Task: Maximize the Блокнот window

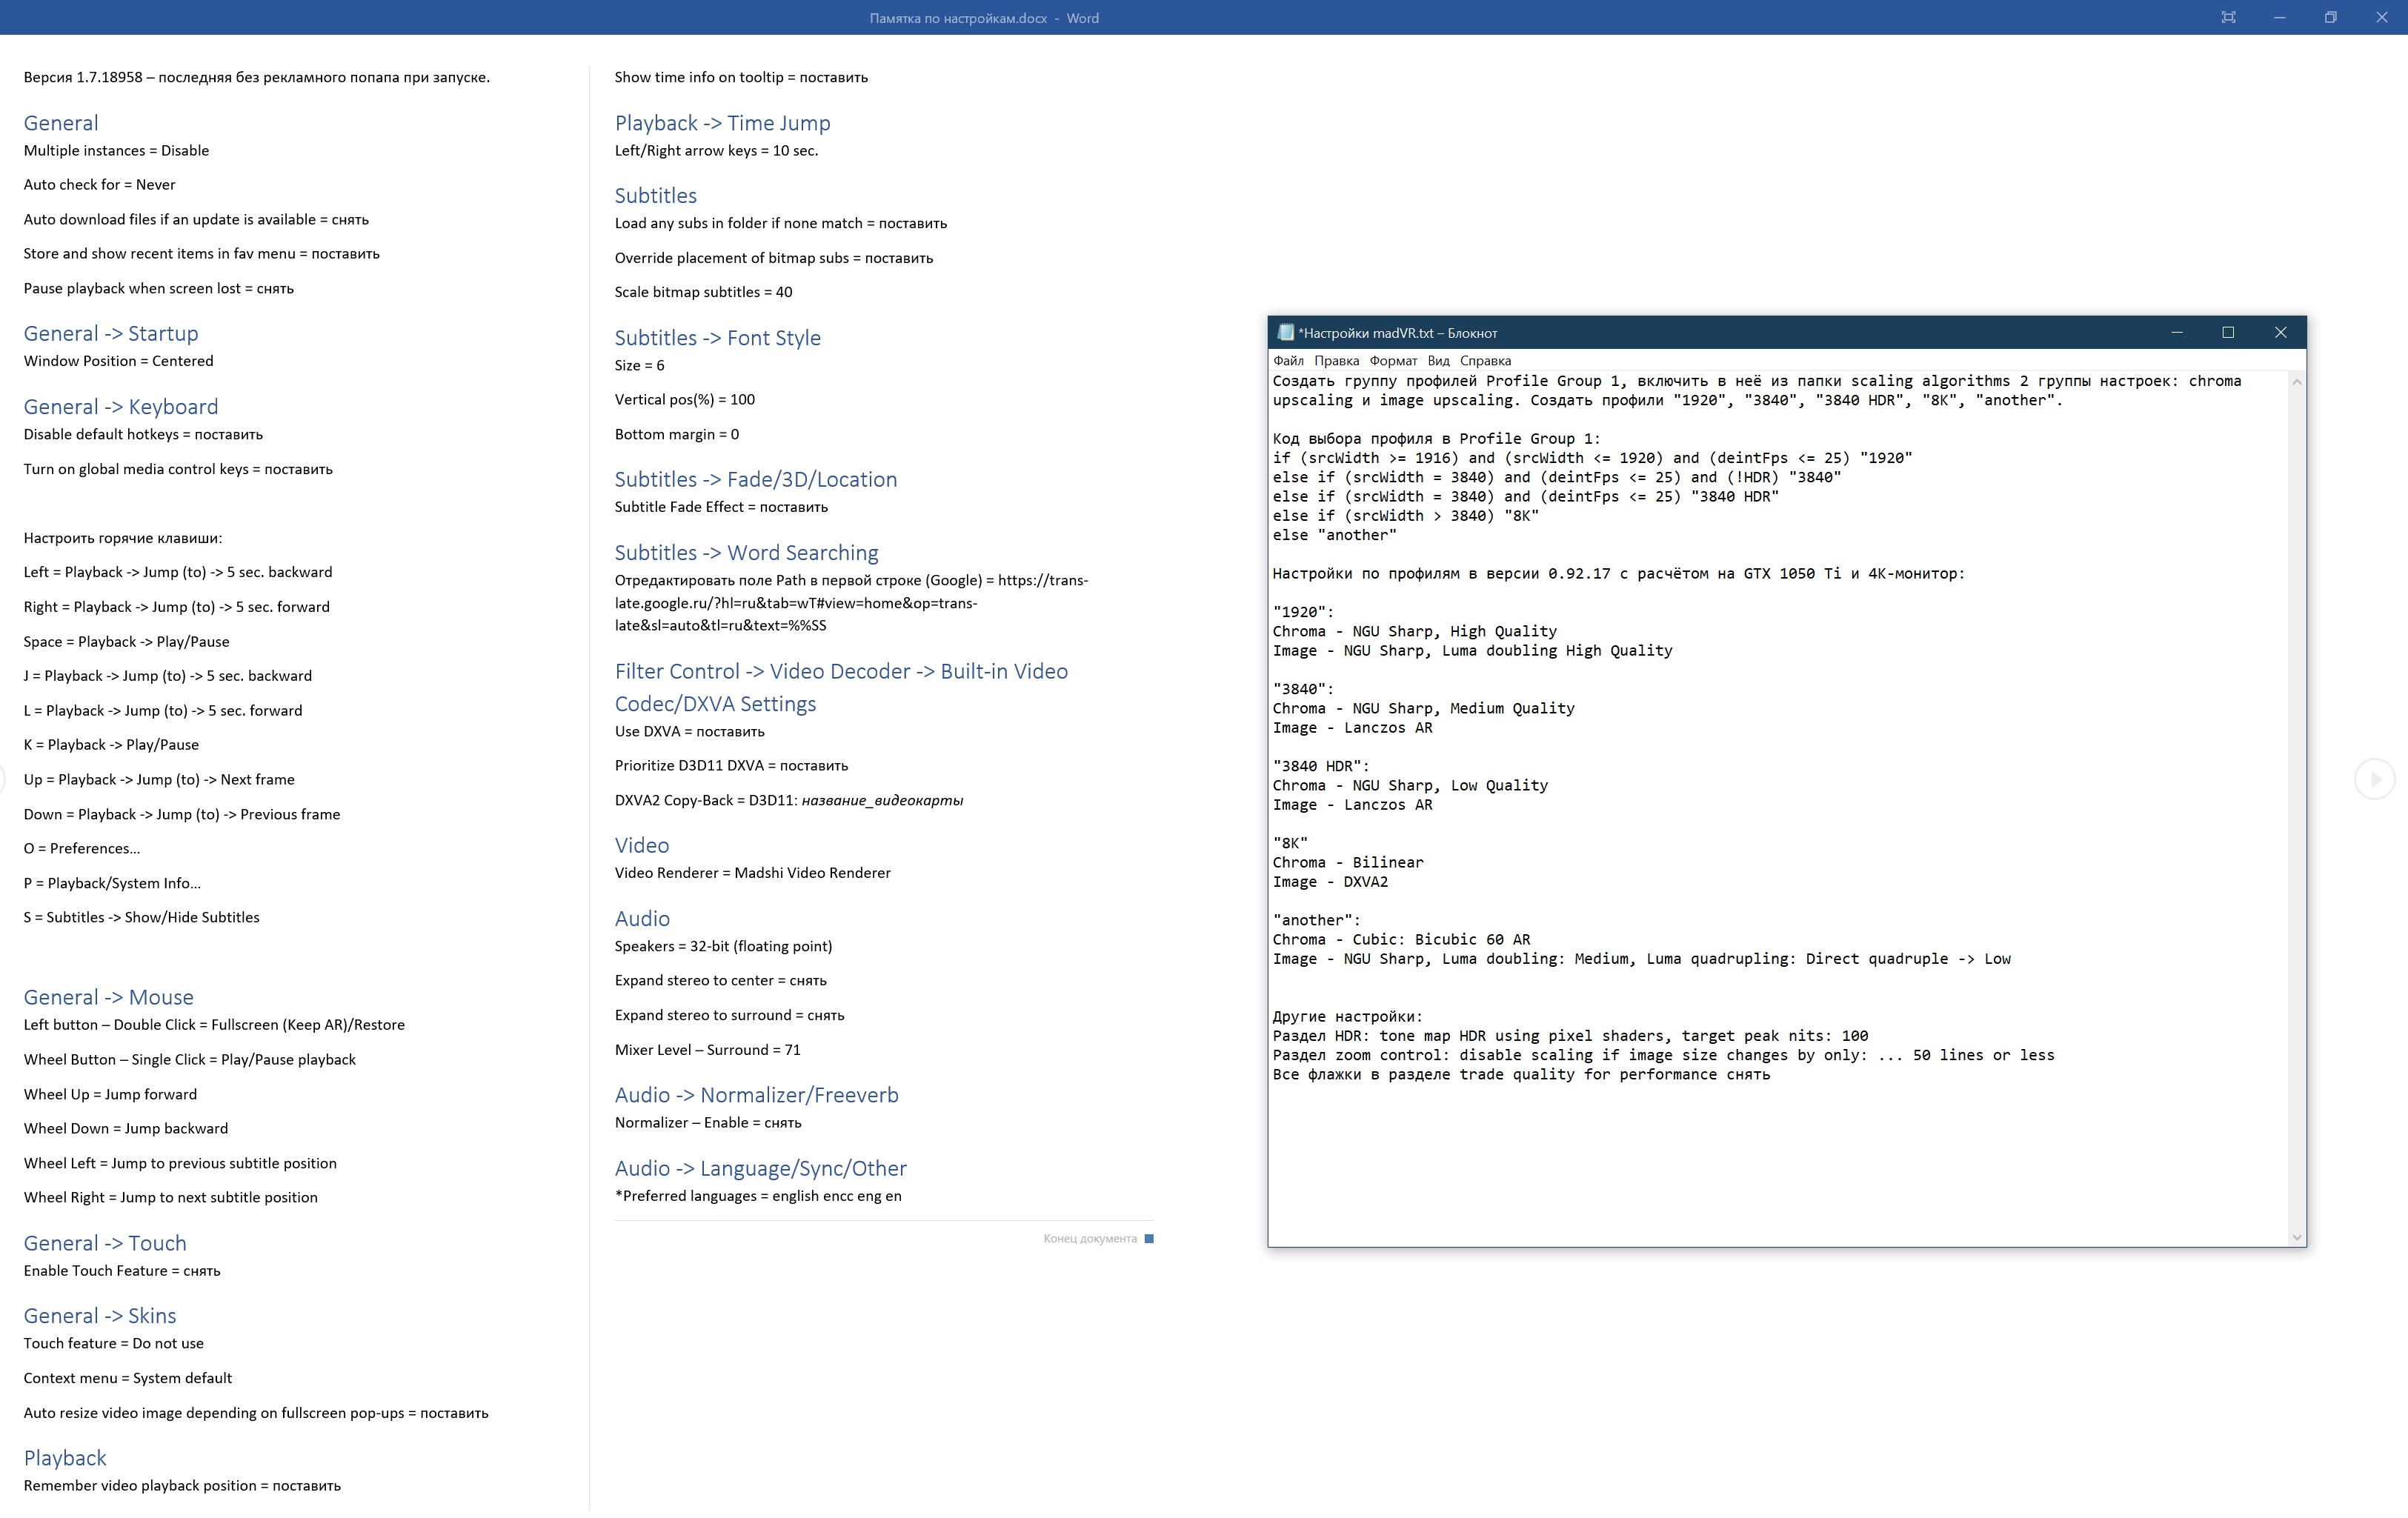Action: coord(2228,333)
